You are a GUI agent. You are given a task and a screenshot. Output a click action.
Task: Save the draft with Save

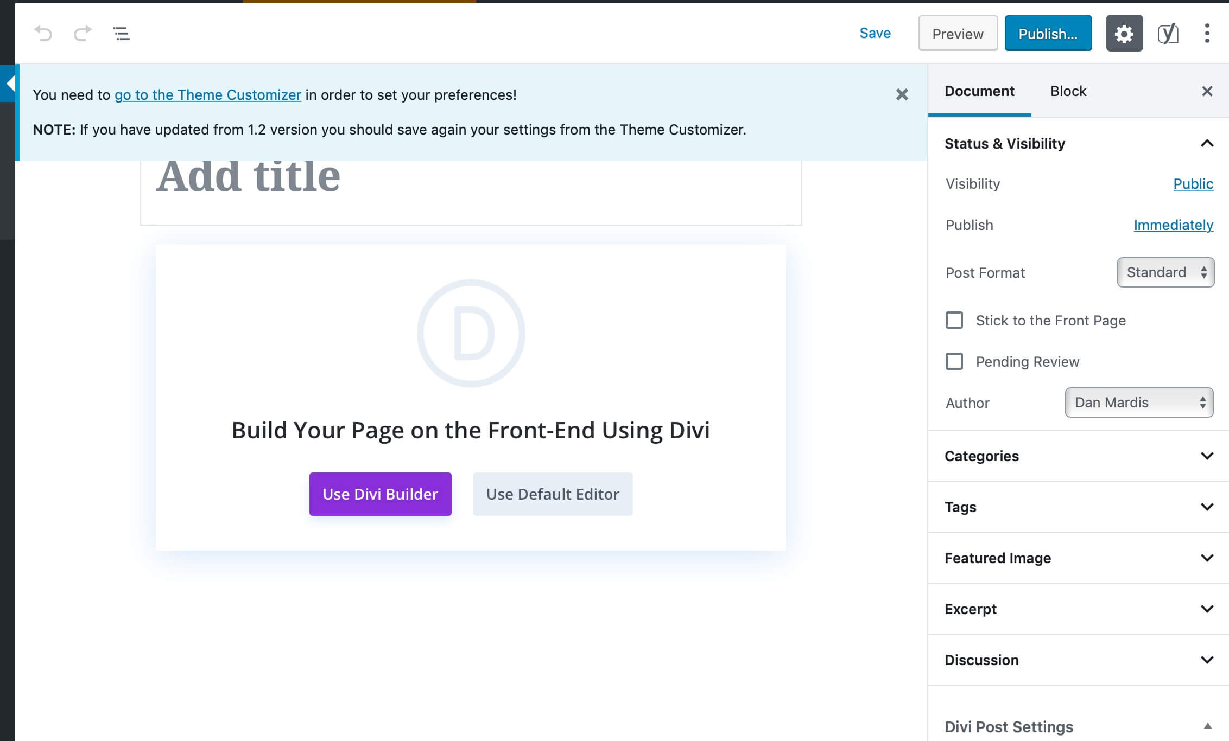coord(875,33)
